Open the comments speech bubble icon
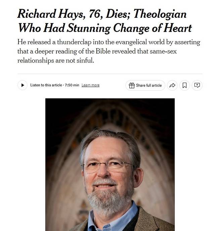 (197, 85)
